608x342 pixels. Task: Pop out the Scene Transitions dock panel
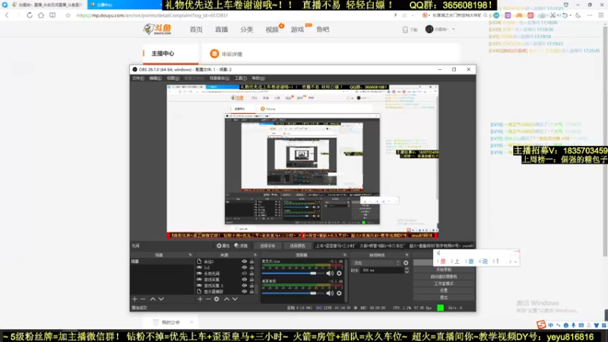pyautogui.click(x=407, y=255)
